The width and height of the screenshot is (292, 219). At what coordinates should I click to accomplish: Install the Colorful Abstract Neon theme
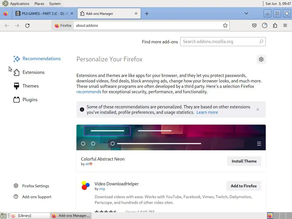coord(244,161)
